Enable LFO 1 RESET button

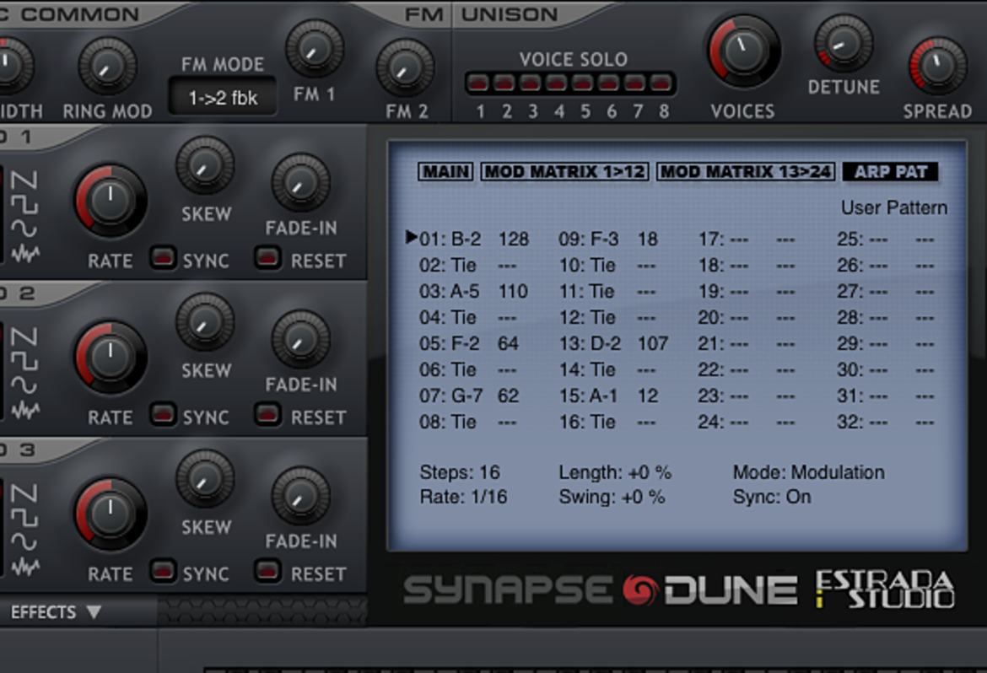[x=267, y=257]
